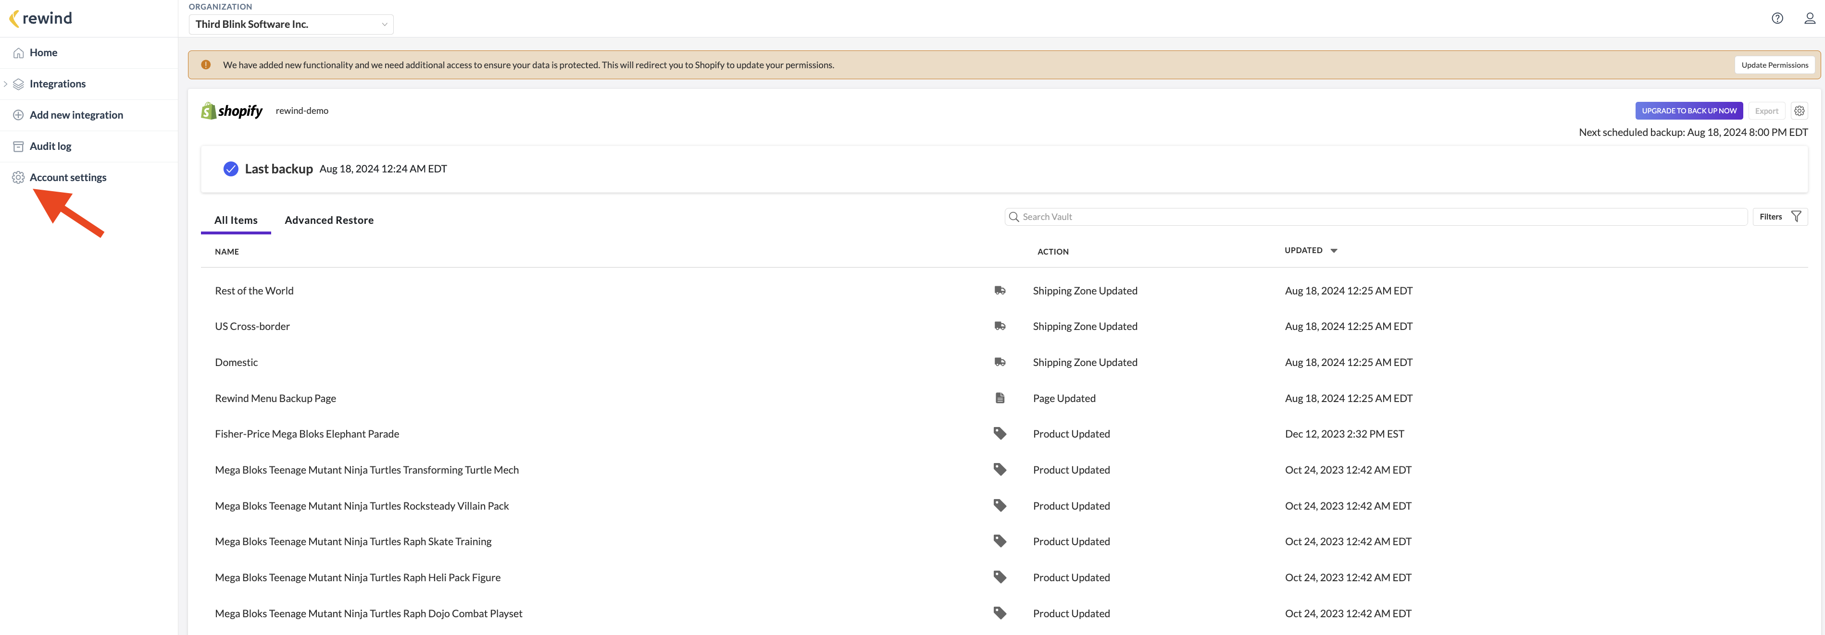Switch to the Advanced Restore tab
Screen dimensions: 1825x635
click(329, 221)
